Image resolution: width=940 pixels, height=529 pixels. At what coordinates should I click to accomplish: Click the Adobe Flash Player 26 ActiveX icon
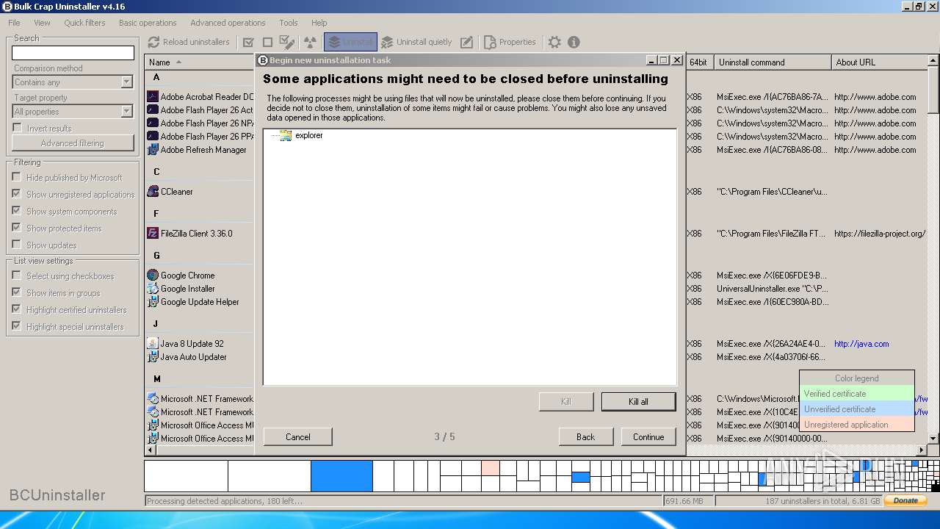153,109
